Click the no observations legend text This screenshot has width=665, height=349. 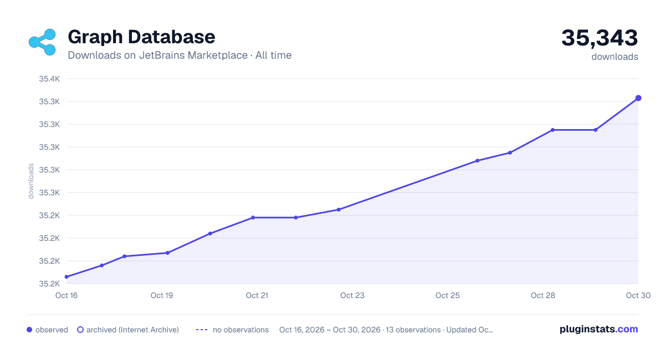coord(241,330)
